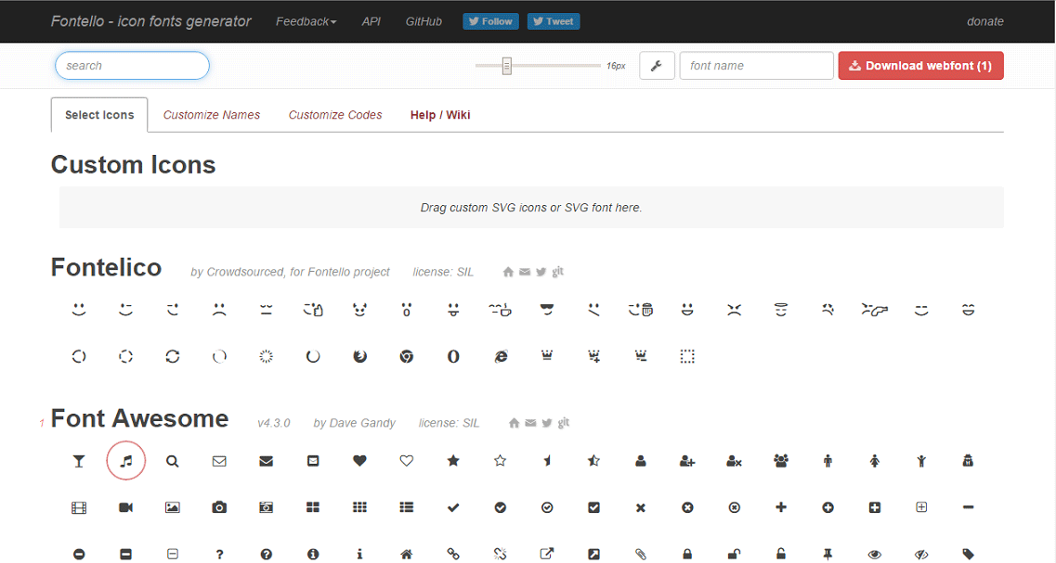Screen dimensions: 1056x563
Task: Select the happy smiley emoticon in Fontelico
Action: click(79, 310)
